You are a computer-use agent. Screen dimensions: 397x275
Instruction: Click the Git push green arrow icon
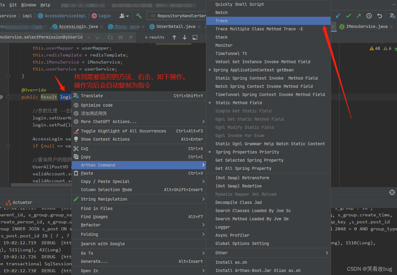point(359,16)
